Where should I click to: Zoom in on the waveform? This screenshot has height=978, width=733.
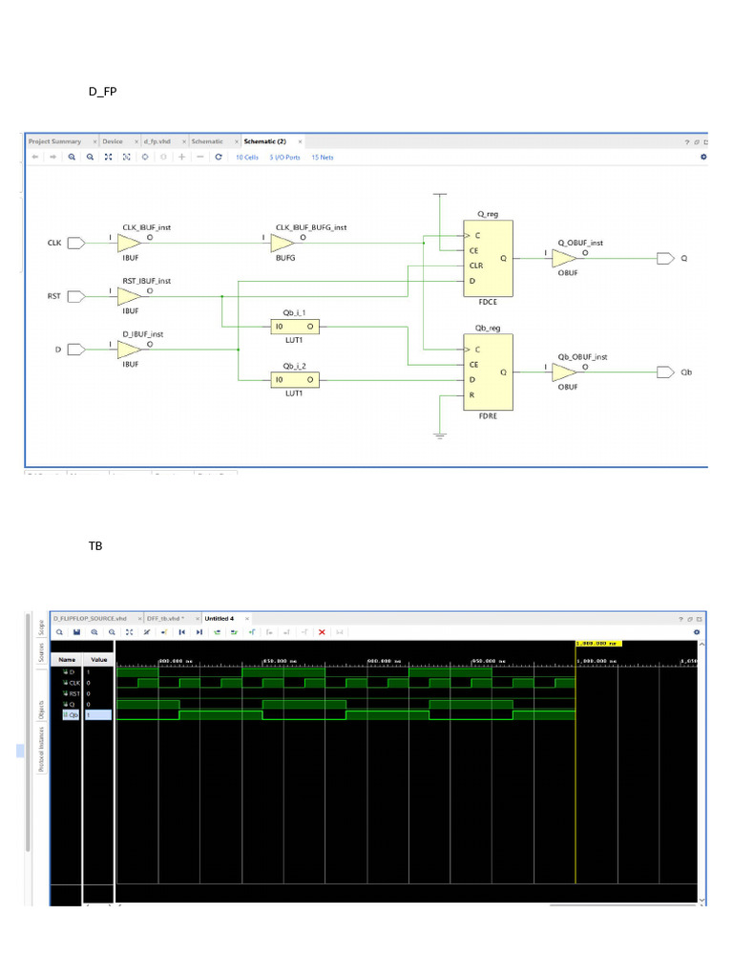(94, 632)
